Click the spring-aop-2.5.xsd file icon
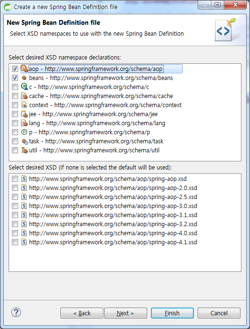Viewport: 250px width, 329px height. pyautogui.click(x=24, y=197)
